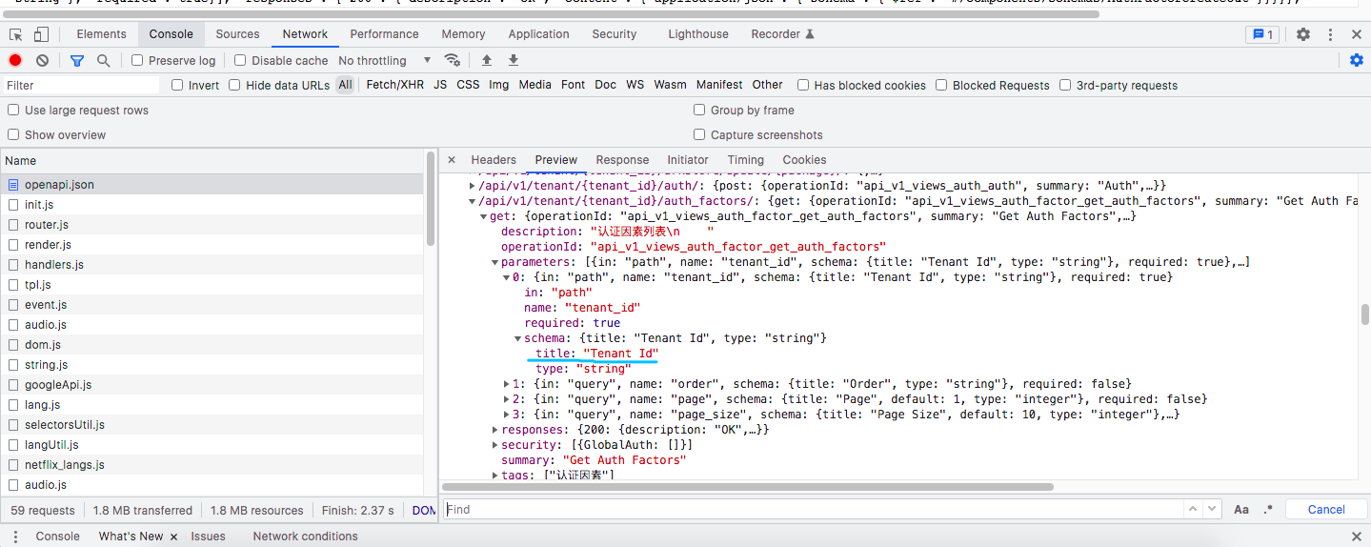Open the network search magnifier

click(103, 60)
